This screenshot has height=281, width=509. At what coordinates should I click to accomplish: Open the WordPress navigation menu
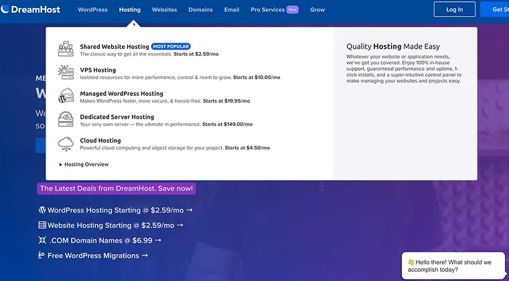pyautogui.click(x=92, y=10)
